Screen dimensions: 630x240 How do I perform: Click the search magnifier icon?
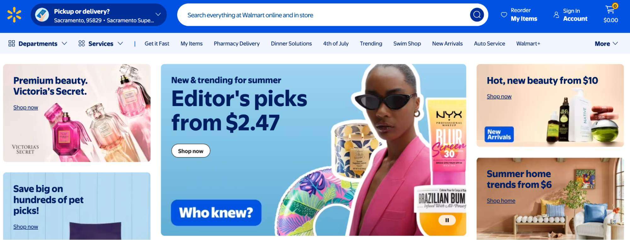(x=477, y=15)
